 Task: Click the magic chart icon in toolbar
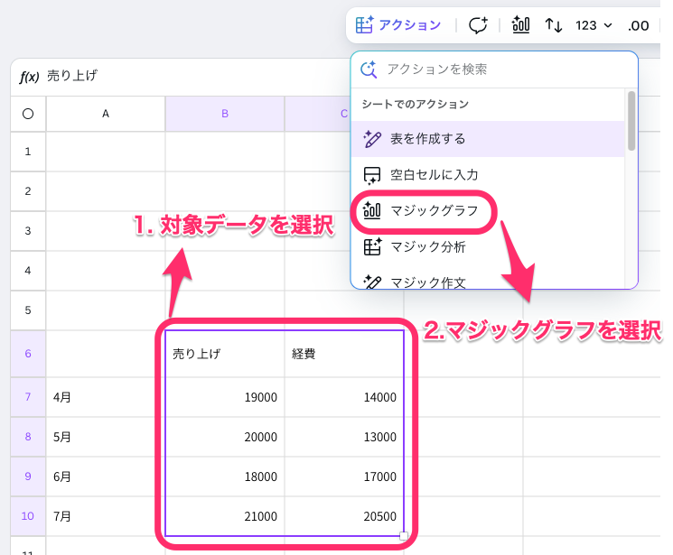coord(520,25)
